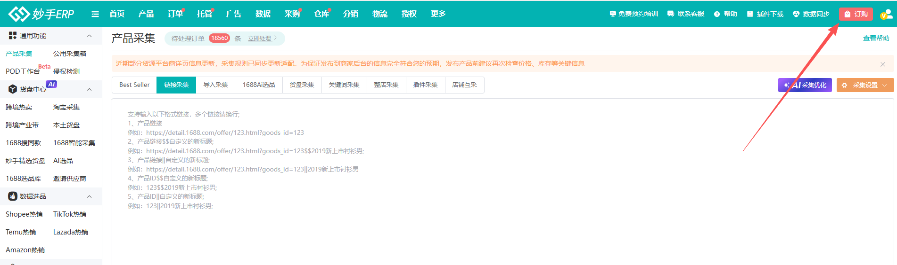Open the 产品 menu
897x265 pixels.
coord(146,14)
